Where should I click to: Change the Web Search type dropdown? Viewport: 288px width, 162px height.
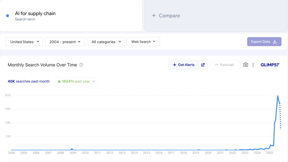pyautogui.click(x=143, y=42)
